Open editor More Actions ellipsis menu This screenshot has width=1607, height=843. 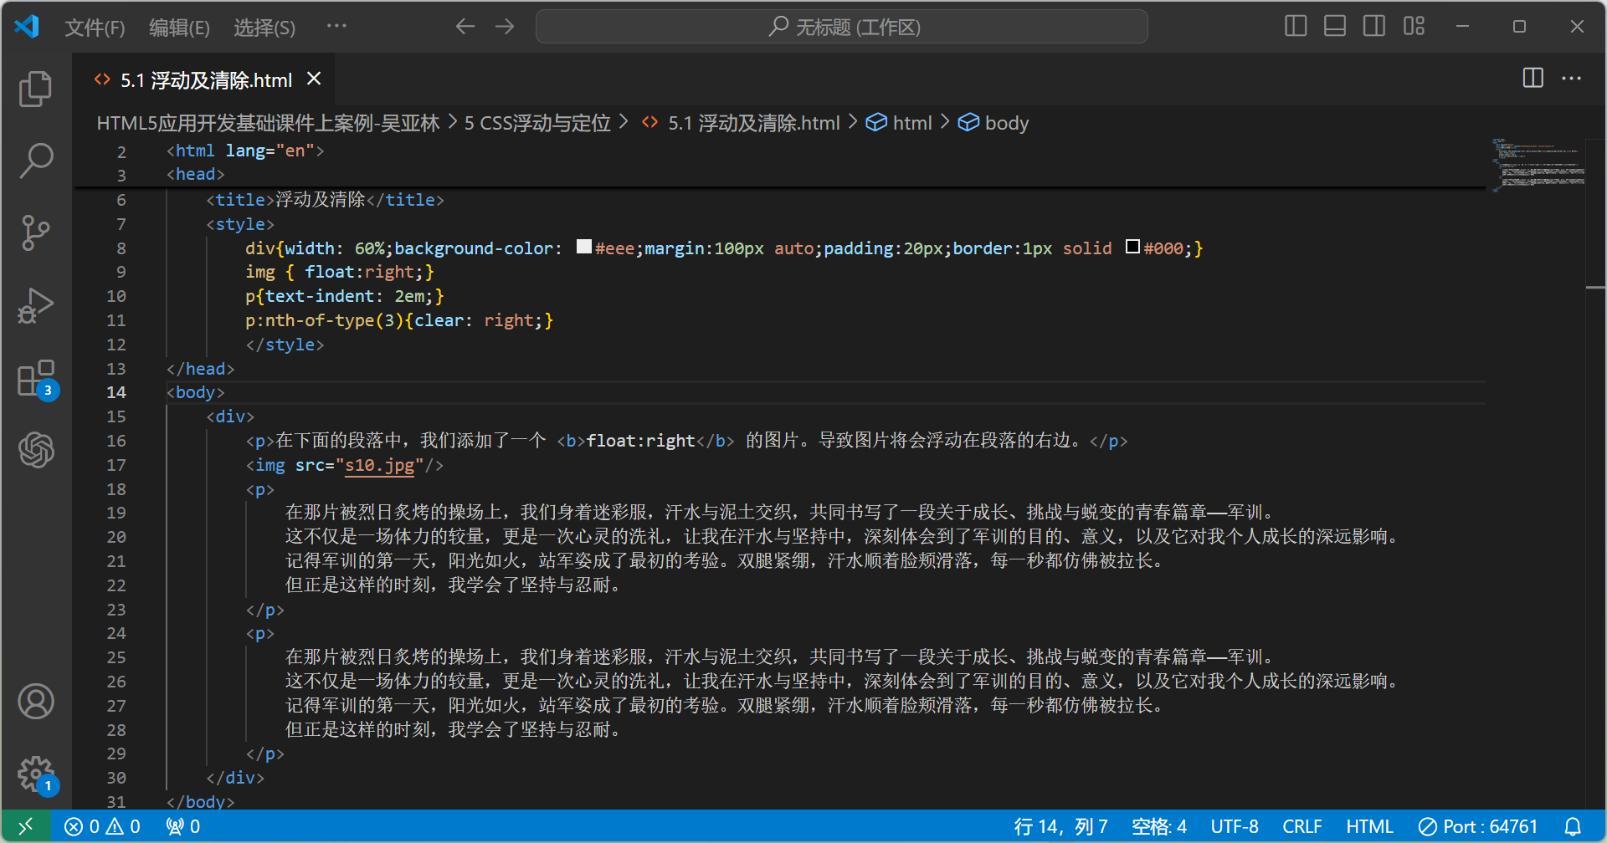(1571, 79)
